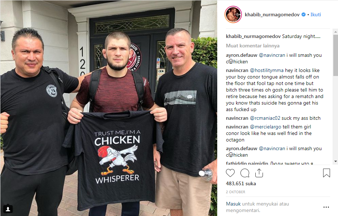Open header username khabib_nurmagomedov
This screenshot has height=216, width=338.
coord(272,14)
